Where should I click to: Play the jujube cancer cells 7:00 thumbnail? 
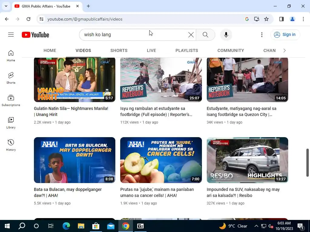click(x=161, y=160)
